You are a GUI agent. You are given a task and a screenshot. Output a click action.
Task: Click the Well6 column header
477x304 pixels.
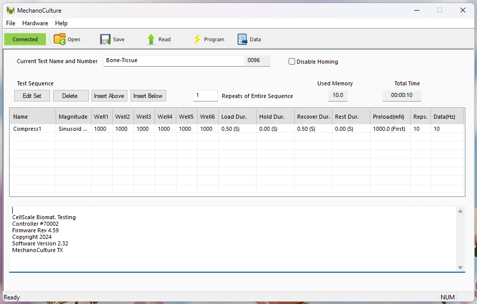click(208, 117)
